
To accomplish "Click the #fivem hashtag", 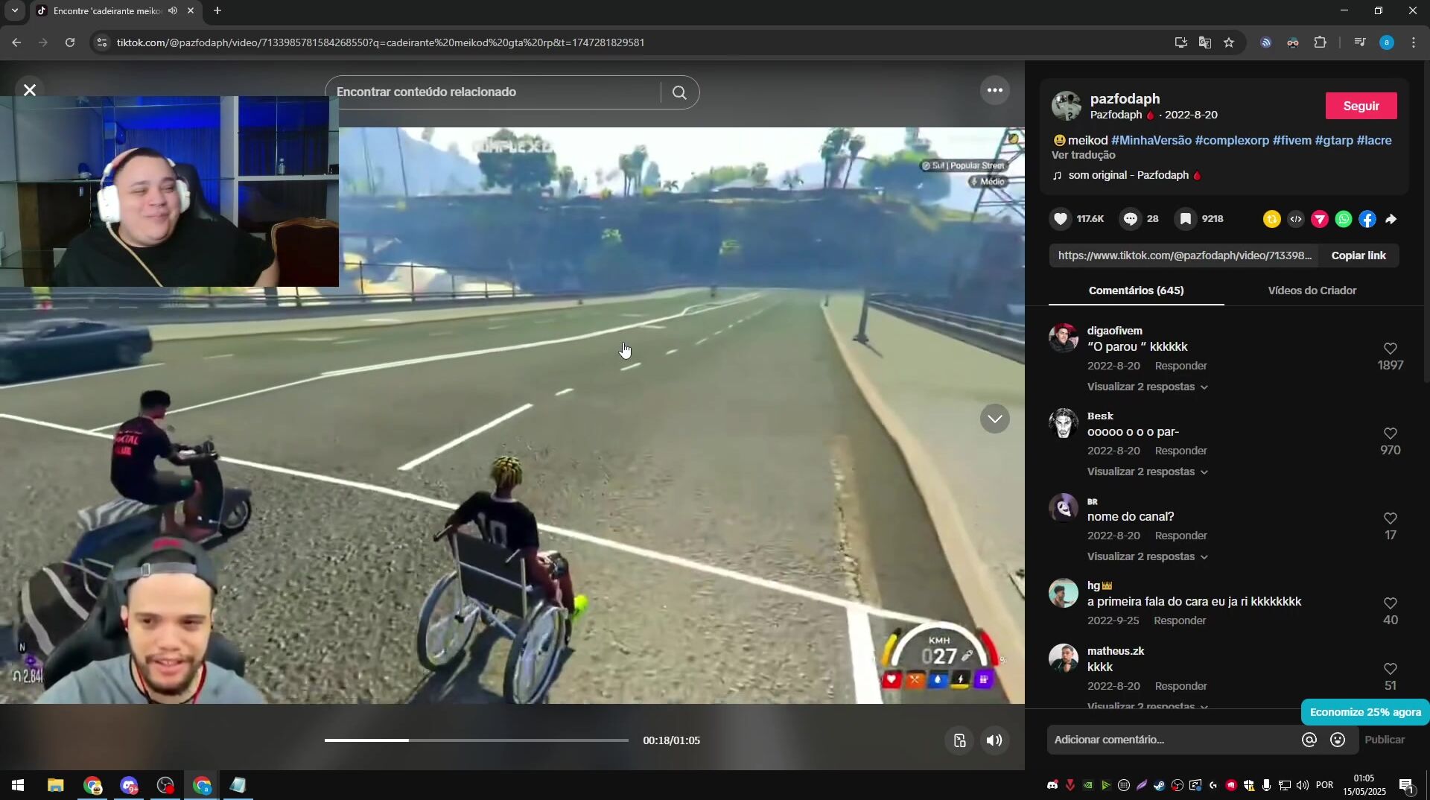I will pyautogui.click(x=1292, y=140).
